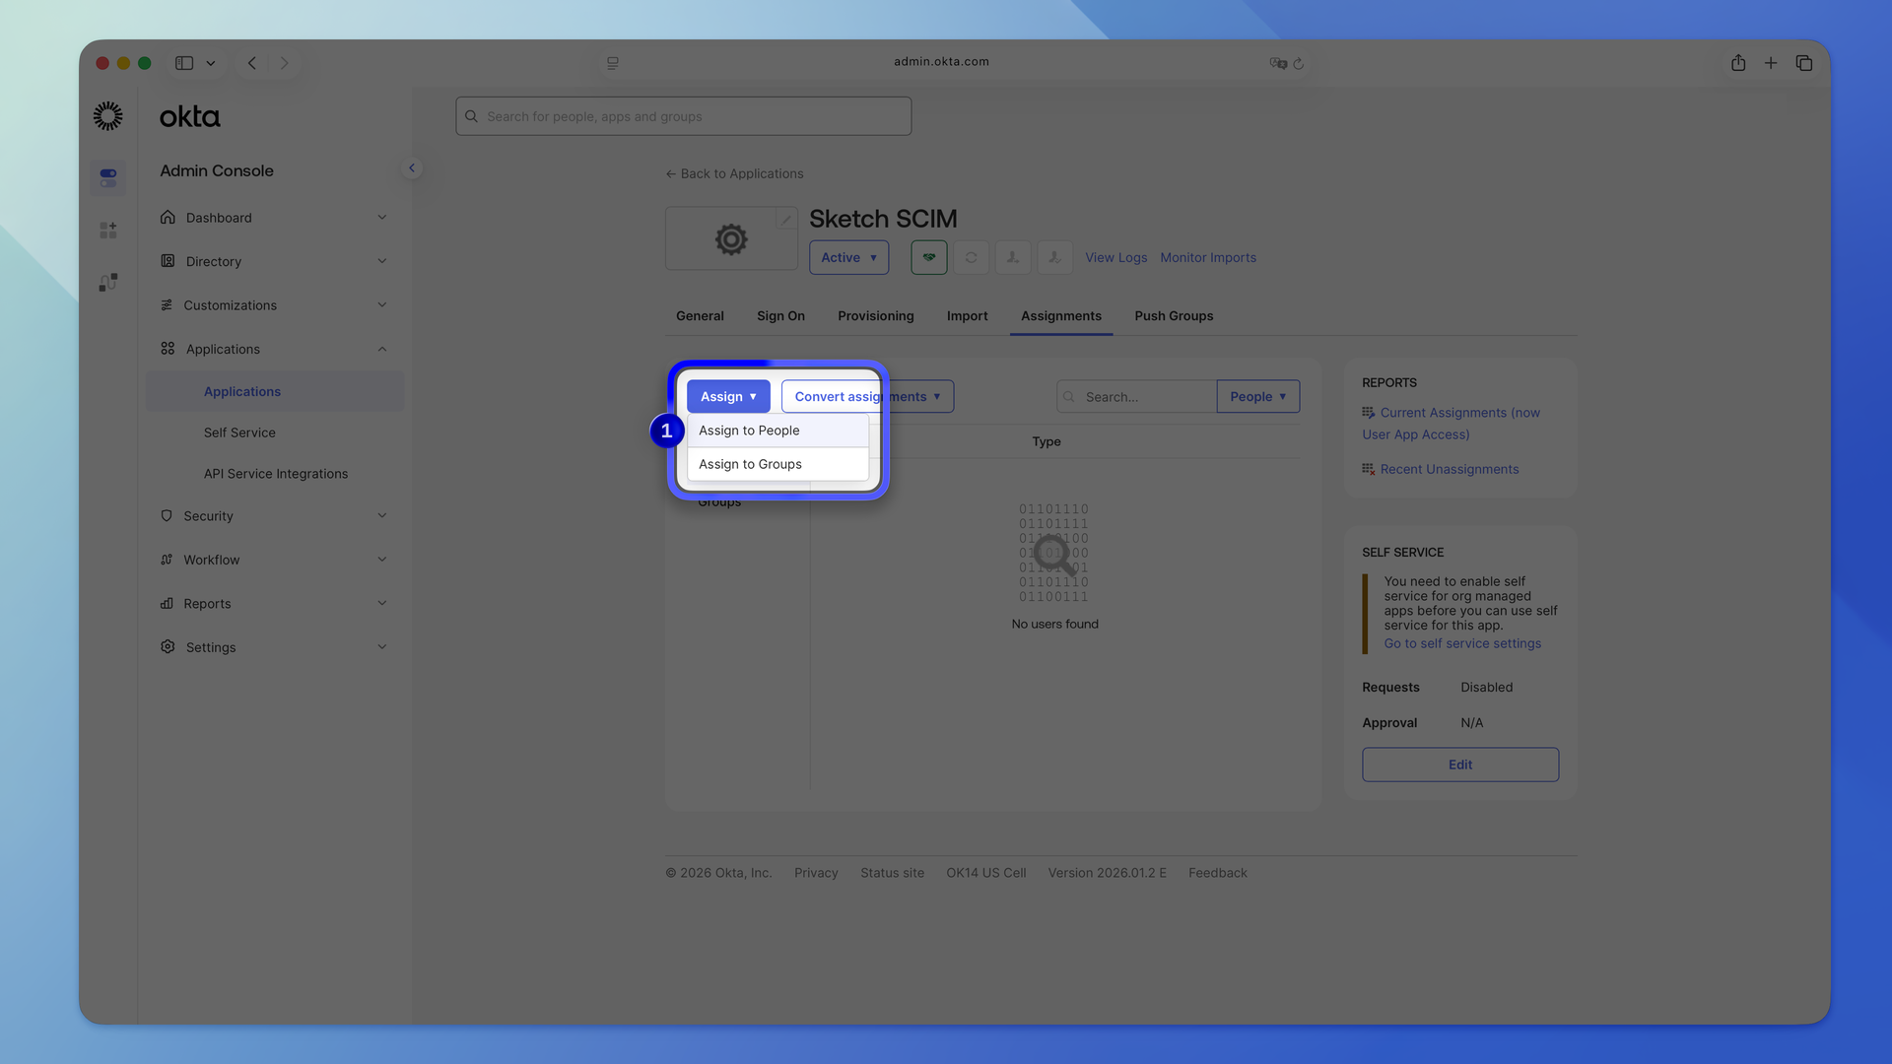Image resolution: width=1892 pixels, height=1064 pixels.
Task: Open the View Logs link
Action: pyautogui.click(x=1115, y=257)
